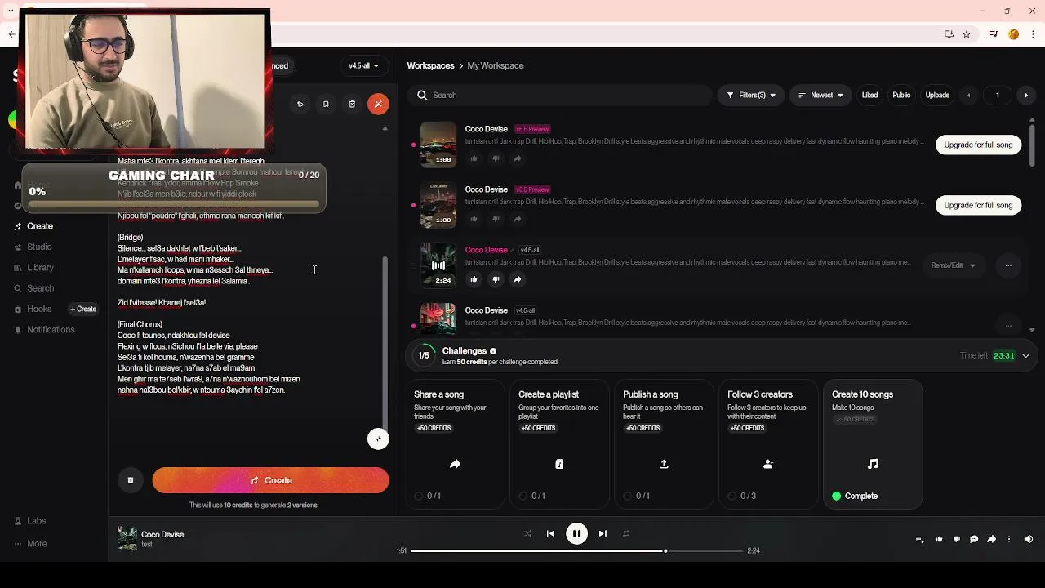Image resolution: width=1045 pixels, height=588 pixels.
Task: Click the bookmark icon above the lyrics
Action: pos(326,104)
